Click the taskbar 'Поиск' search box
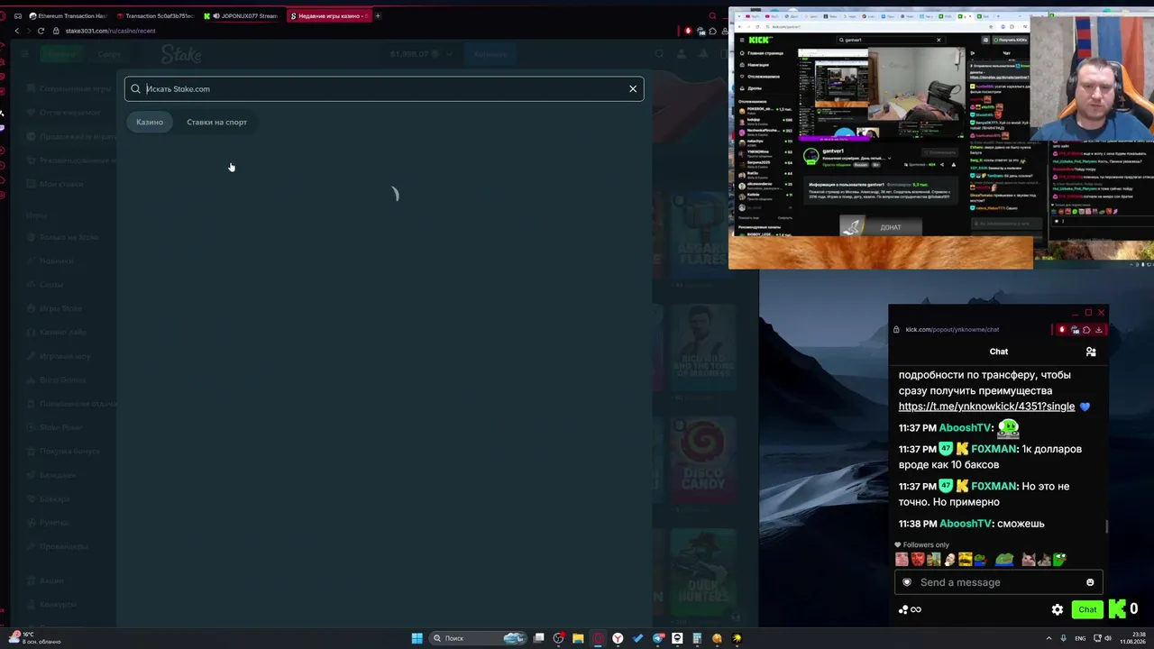 point(479,638)
